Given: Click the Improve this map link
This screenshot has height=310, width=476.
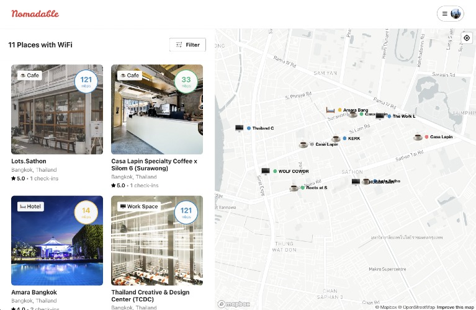Looking at the screenshot, I should [456, 307].
